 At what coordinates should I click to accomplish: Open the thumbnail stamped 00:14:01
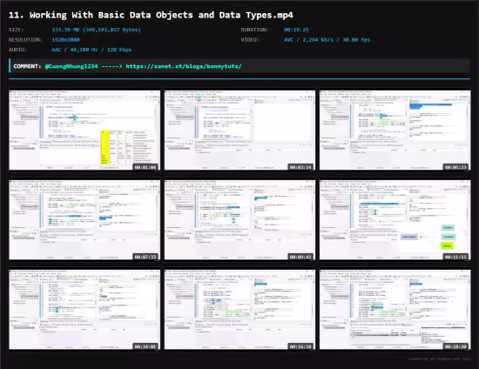pos(84,310)
